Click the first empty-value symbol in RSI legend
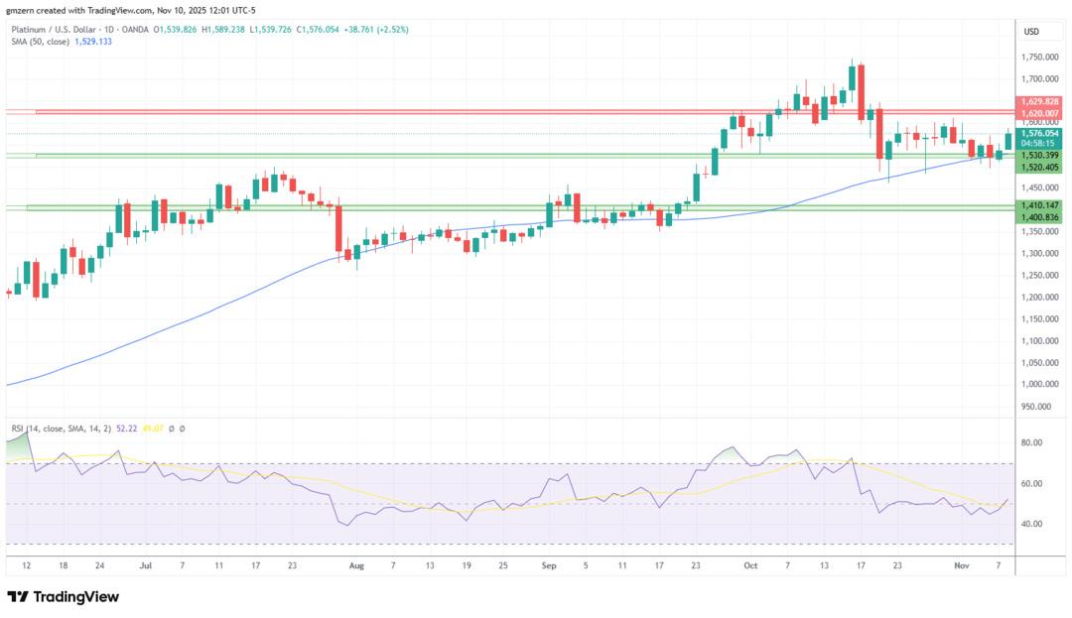Viewport: 1072px width, 618px height. [x=171, y=429]
